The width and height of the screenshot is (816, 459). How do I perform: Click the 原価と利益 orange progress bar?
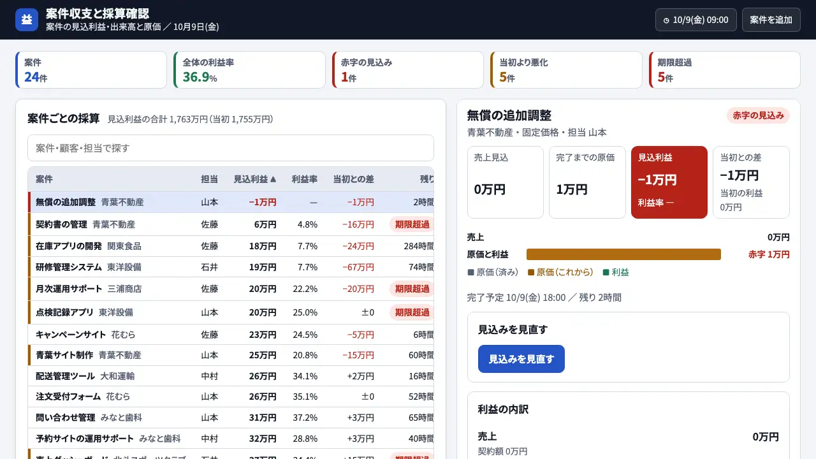[x=623, y=254]
